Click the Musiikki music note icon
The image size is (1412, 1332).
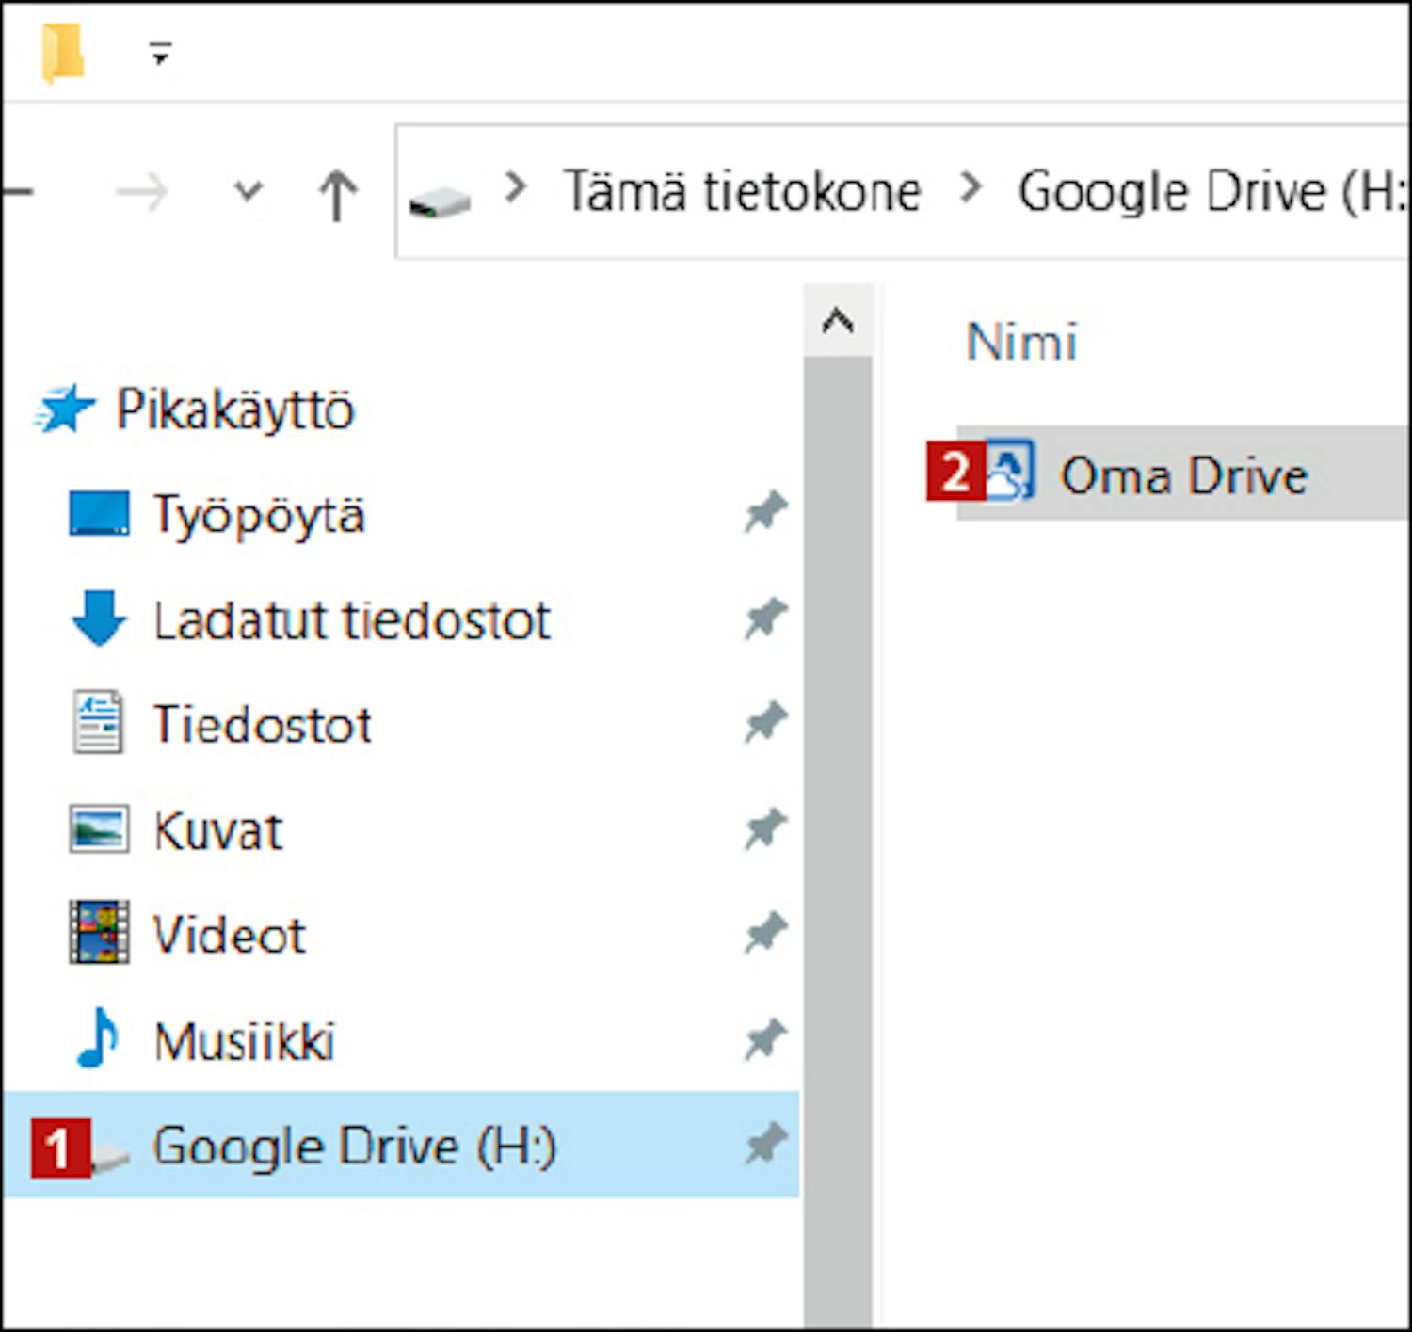(98, 1038)
